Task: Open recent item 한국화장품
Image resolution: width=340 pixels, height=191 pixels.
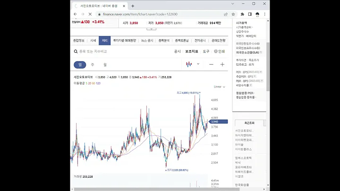Action: pos(242,185)
